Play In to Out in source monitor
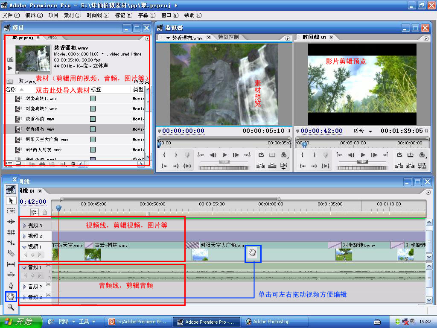Viewport: 437px width, 328px height. click(x=187, y=166)
